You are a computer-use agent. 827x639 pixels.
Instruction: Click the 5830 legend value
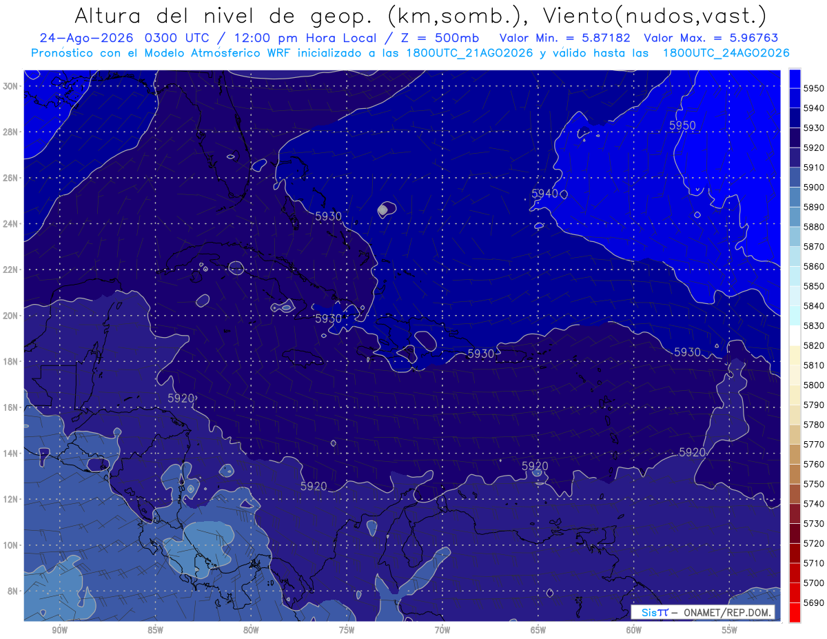813,325
